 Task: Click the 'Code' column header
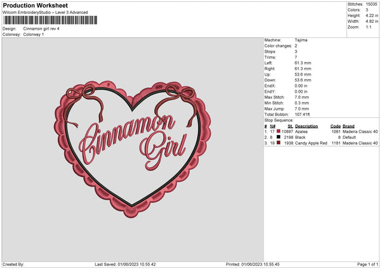[335, 126]
